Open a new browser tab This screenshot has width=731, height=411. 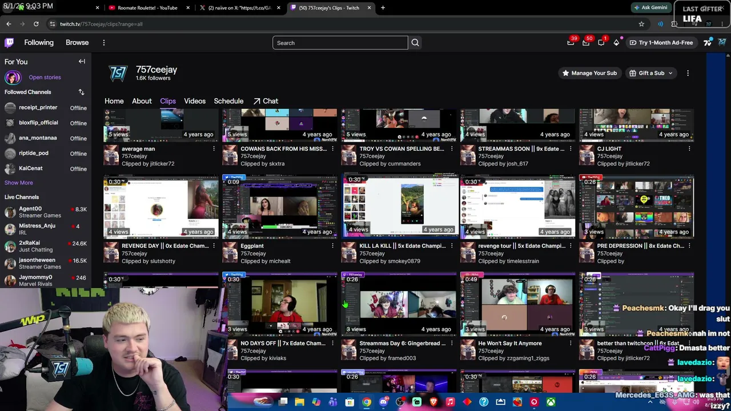[383, 8]
